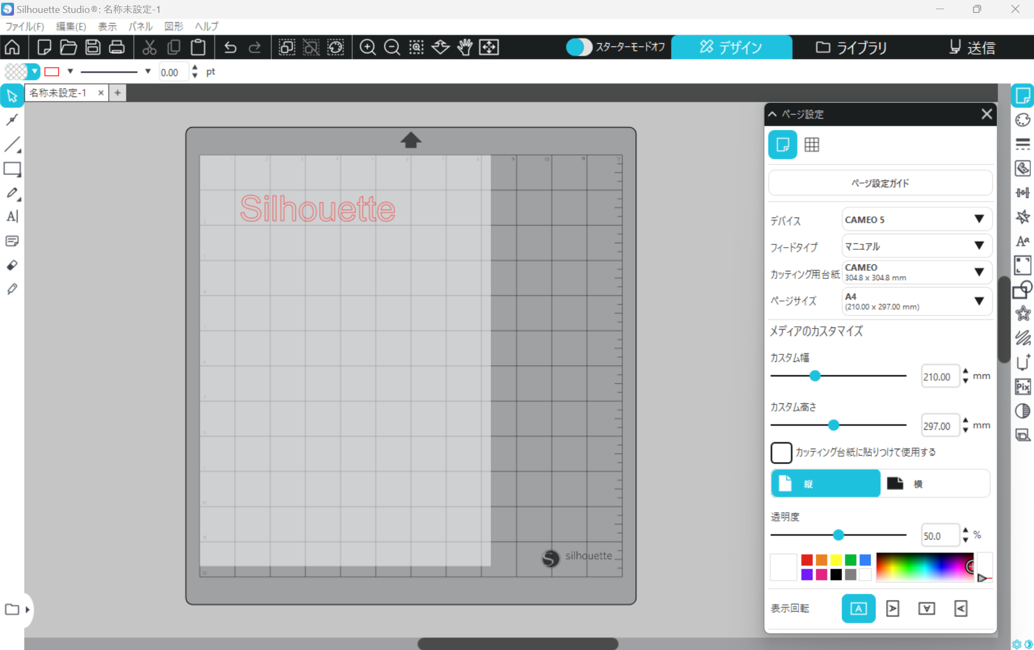Image resolution: width=1034 pixels, height=650 pixels.
Task: Click the Home icon in toolbar
Action: (12, 47)
